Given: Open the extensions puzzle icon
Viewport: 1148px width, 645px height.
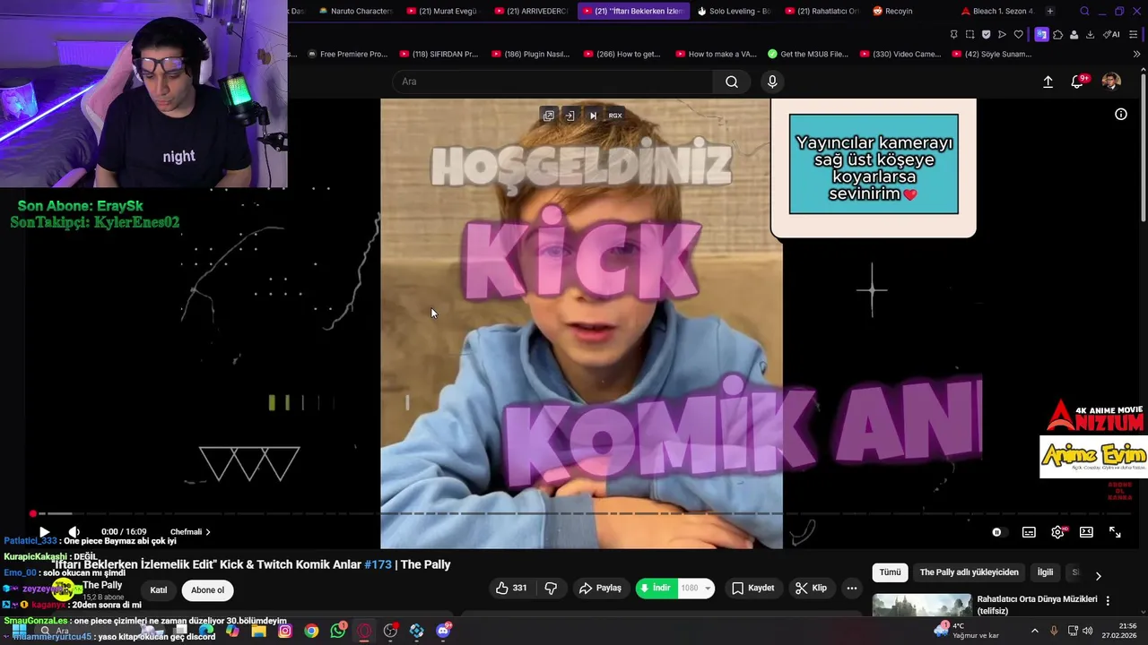Looking at the screenshot, I should tap(1057, 34).
